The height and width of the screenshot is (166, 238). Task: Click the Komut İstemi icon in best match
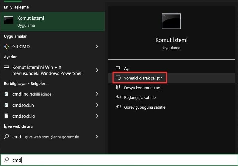8,20
